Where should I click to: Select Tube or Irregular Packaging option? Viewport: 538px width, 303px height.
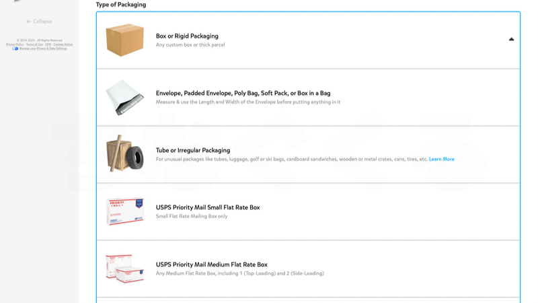(308, 154)
